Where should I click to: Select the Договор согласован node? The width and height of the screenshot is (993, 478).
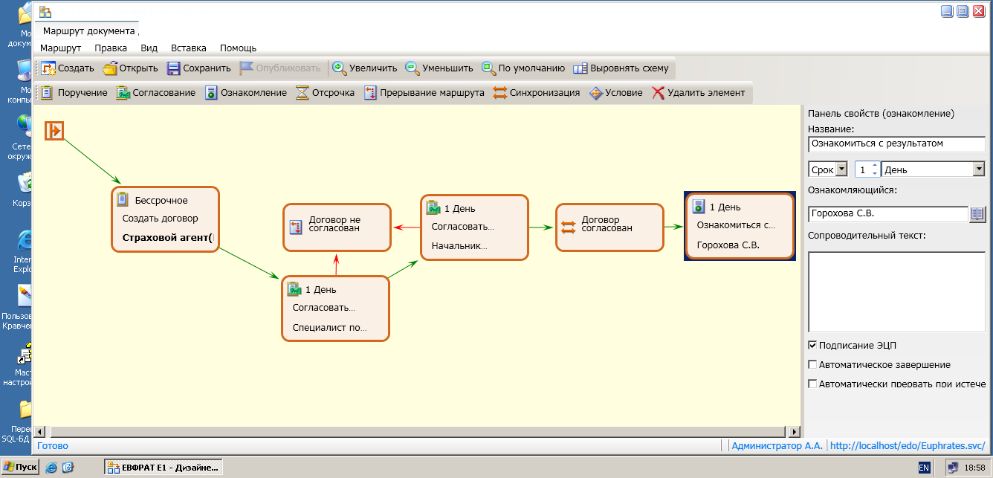[609, 227]
